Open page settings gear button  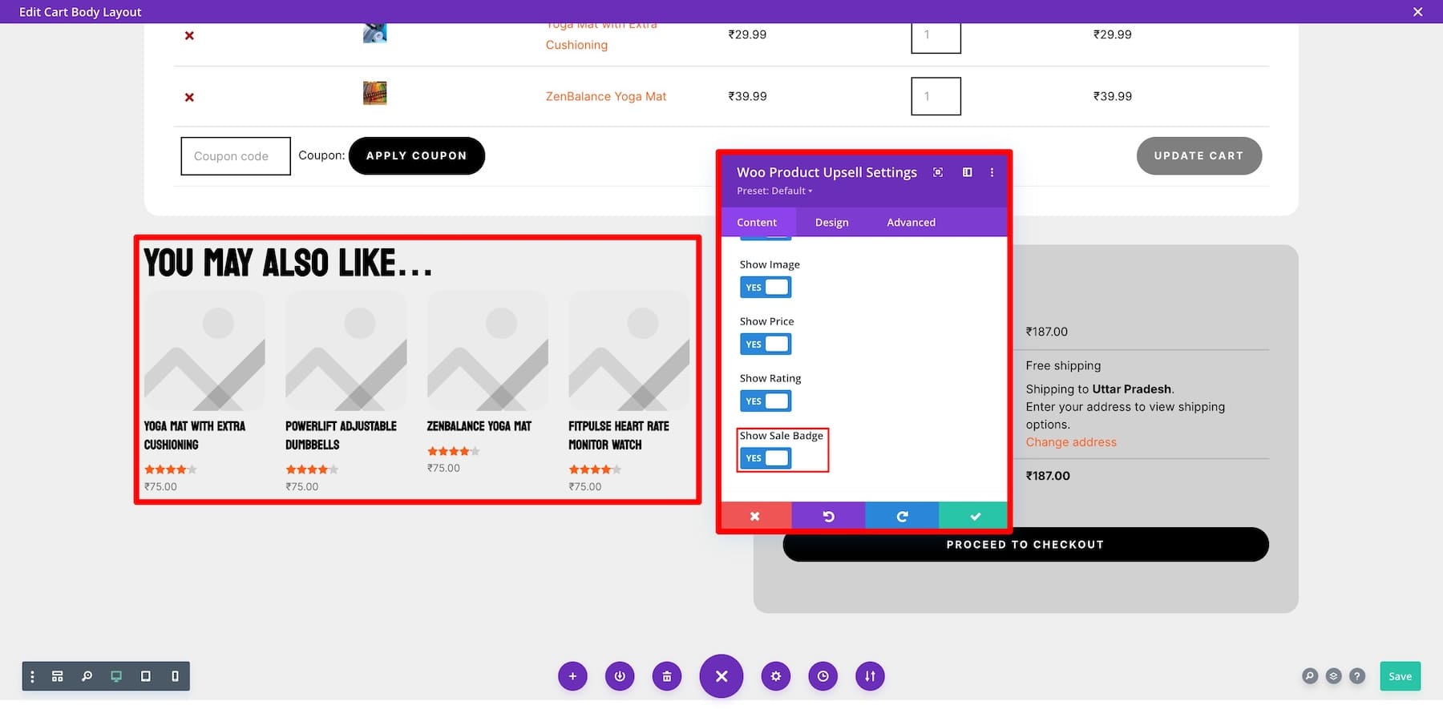tap(775, 676)
